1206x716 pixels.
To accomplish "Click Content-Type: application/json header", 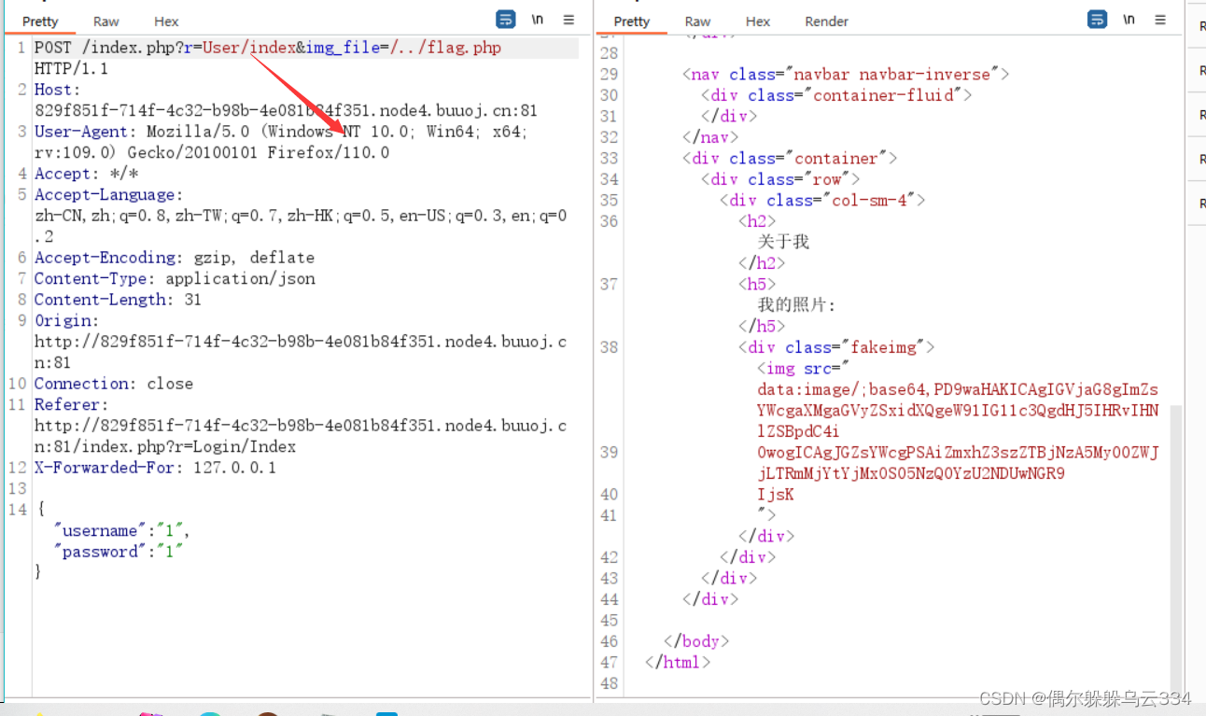I will 175,279.
